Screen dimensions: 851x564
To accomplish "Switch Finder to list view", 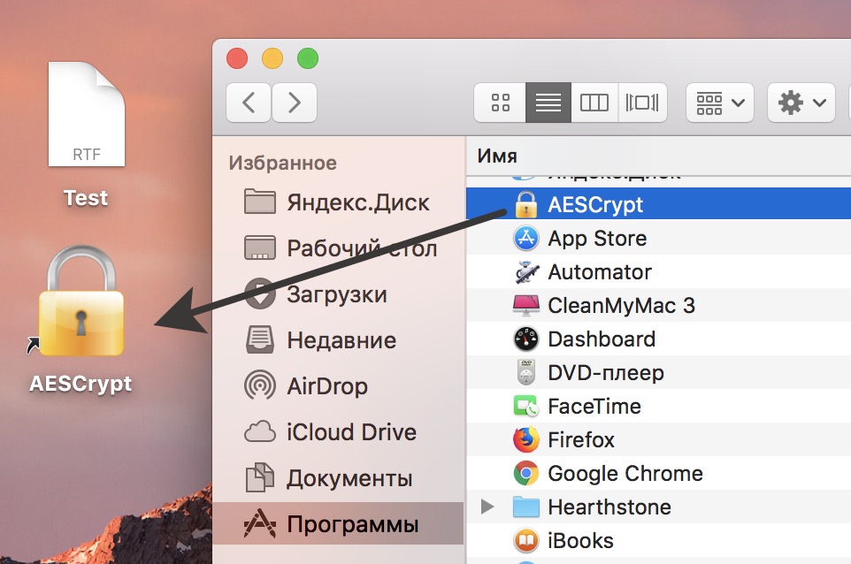I will (x=548, y=103).
